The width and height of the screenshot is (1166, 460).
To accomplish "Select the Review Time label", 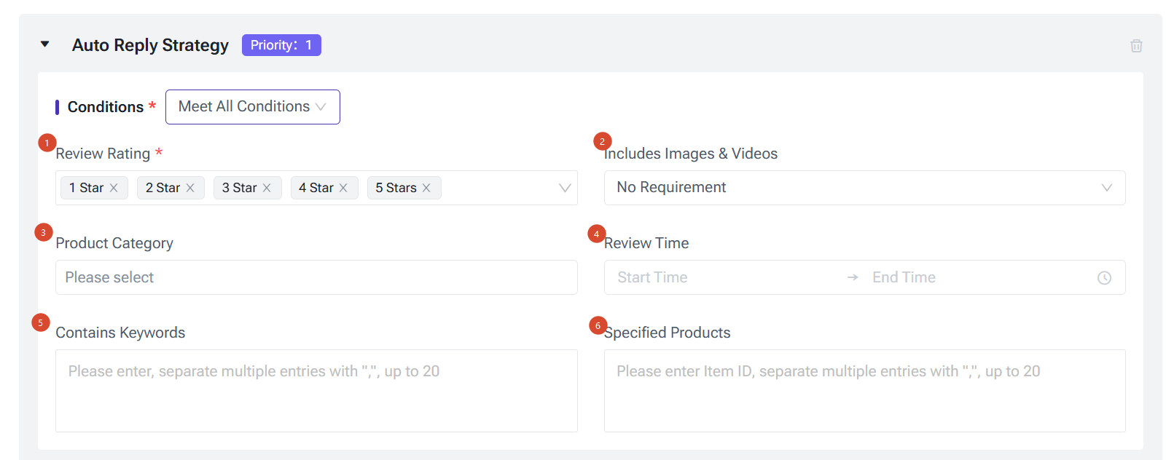I will [x=646, y=243].
